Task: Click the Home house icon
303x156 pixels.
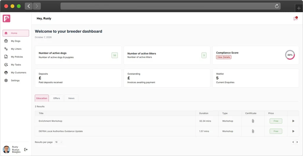Action: (x=6, y=33)
